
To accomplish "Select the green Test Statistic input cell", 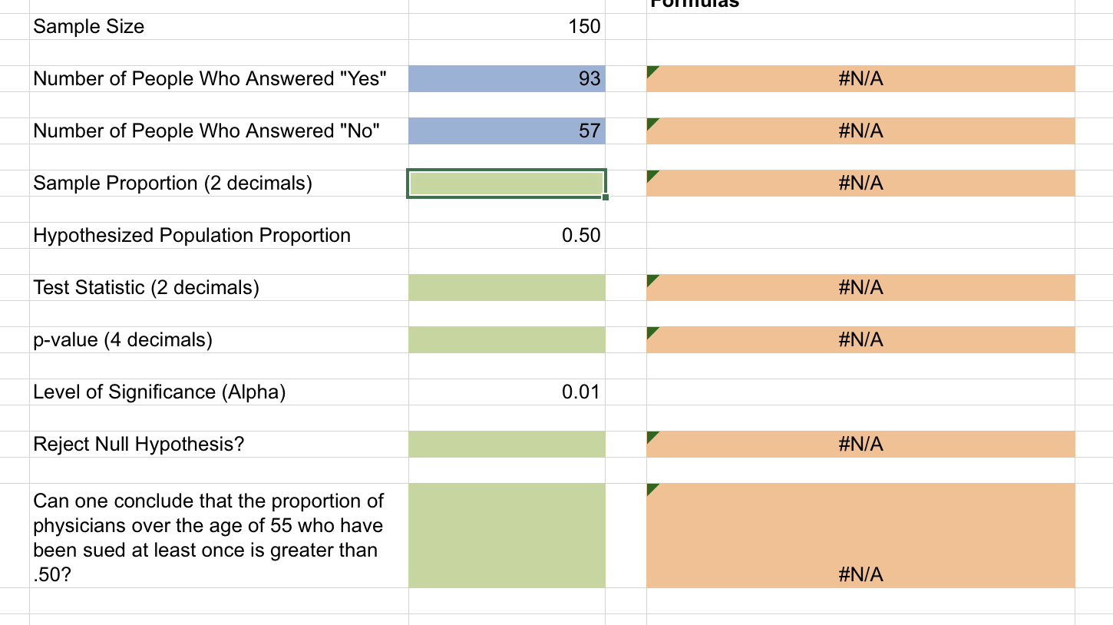I will pyautogui.click(x=507, y=287).
